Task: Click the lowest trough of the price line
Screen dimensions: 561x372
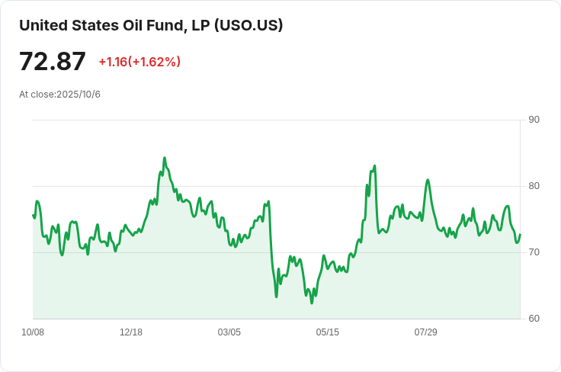Action: [312, 303]
